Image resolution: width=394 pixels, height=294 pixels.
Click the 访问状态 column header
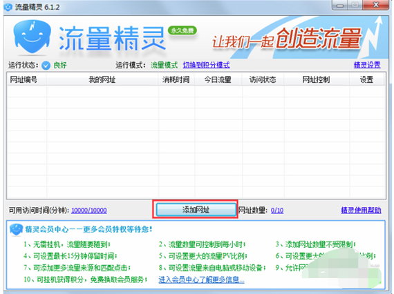click(263, 80)
